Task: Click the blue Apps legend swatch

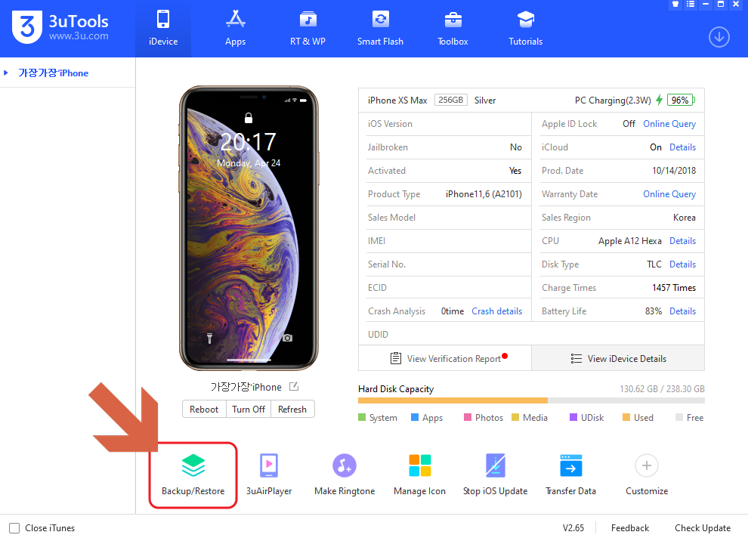Action: [x=415, y=417]
